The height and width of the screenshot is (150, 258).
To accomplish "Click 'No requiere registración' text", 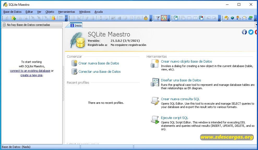I will [x=128, y=45].
